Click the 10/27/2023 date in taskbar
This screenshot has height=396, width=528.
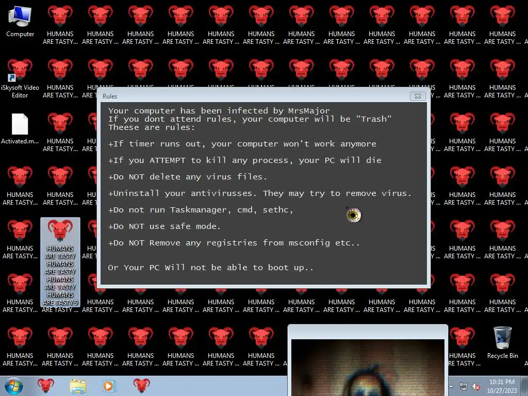[x=502, y=391]
